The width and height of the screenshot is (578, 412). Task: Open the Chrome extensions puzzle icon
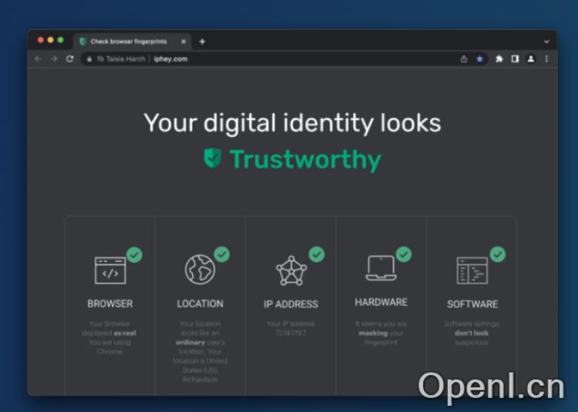[499, 59]
